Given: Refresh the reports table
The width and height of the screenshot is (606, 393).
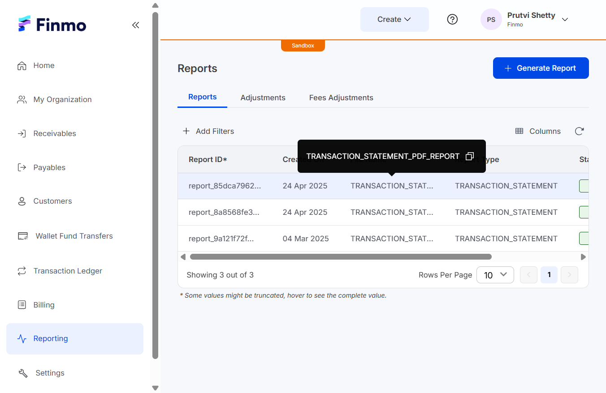Looking at the screenshot, I should (x=579, y=131).
